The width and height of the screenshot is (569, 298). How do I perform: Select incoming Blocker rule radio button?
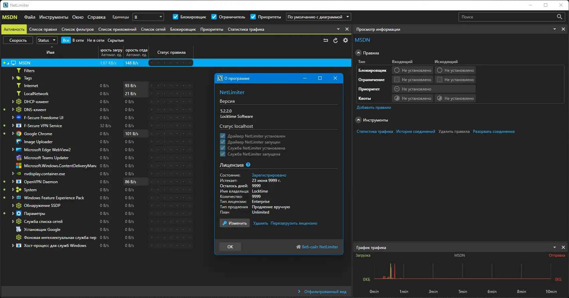(x=397, y=70)
